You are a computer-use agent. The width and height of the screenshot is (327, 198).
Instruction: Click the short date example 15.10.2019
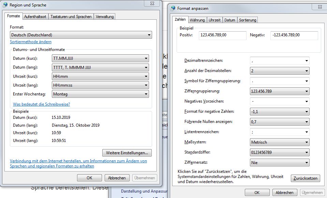[61, 118]
